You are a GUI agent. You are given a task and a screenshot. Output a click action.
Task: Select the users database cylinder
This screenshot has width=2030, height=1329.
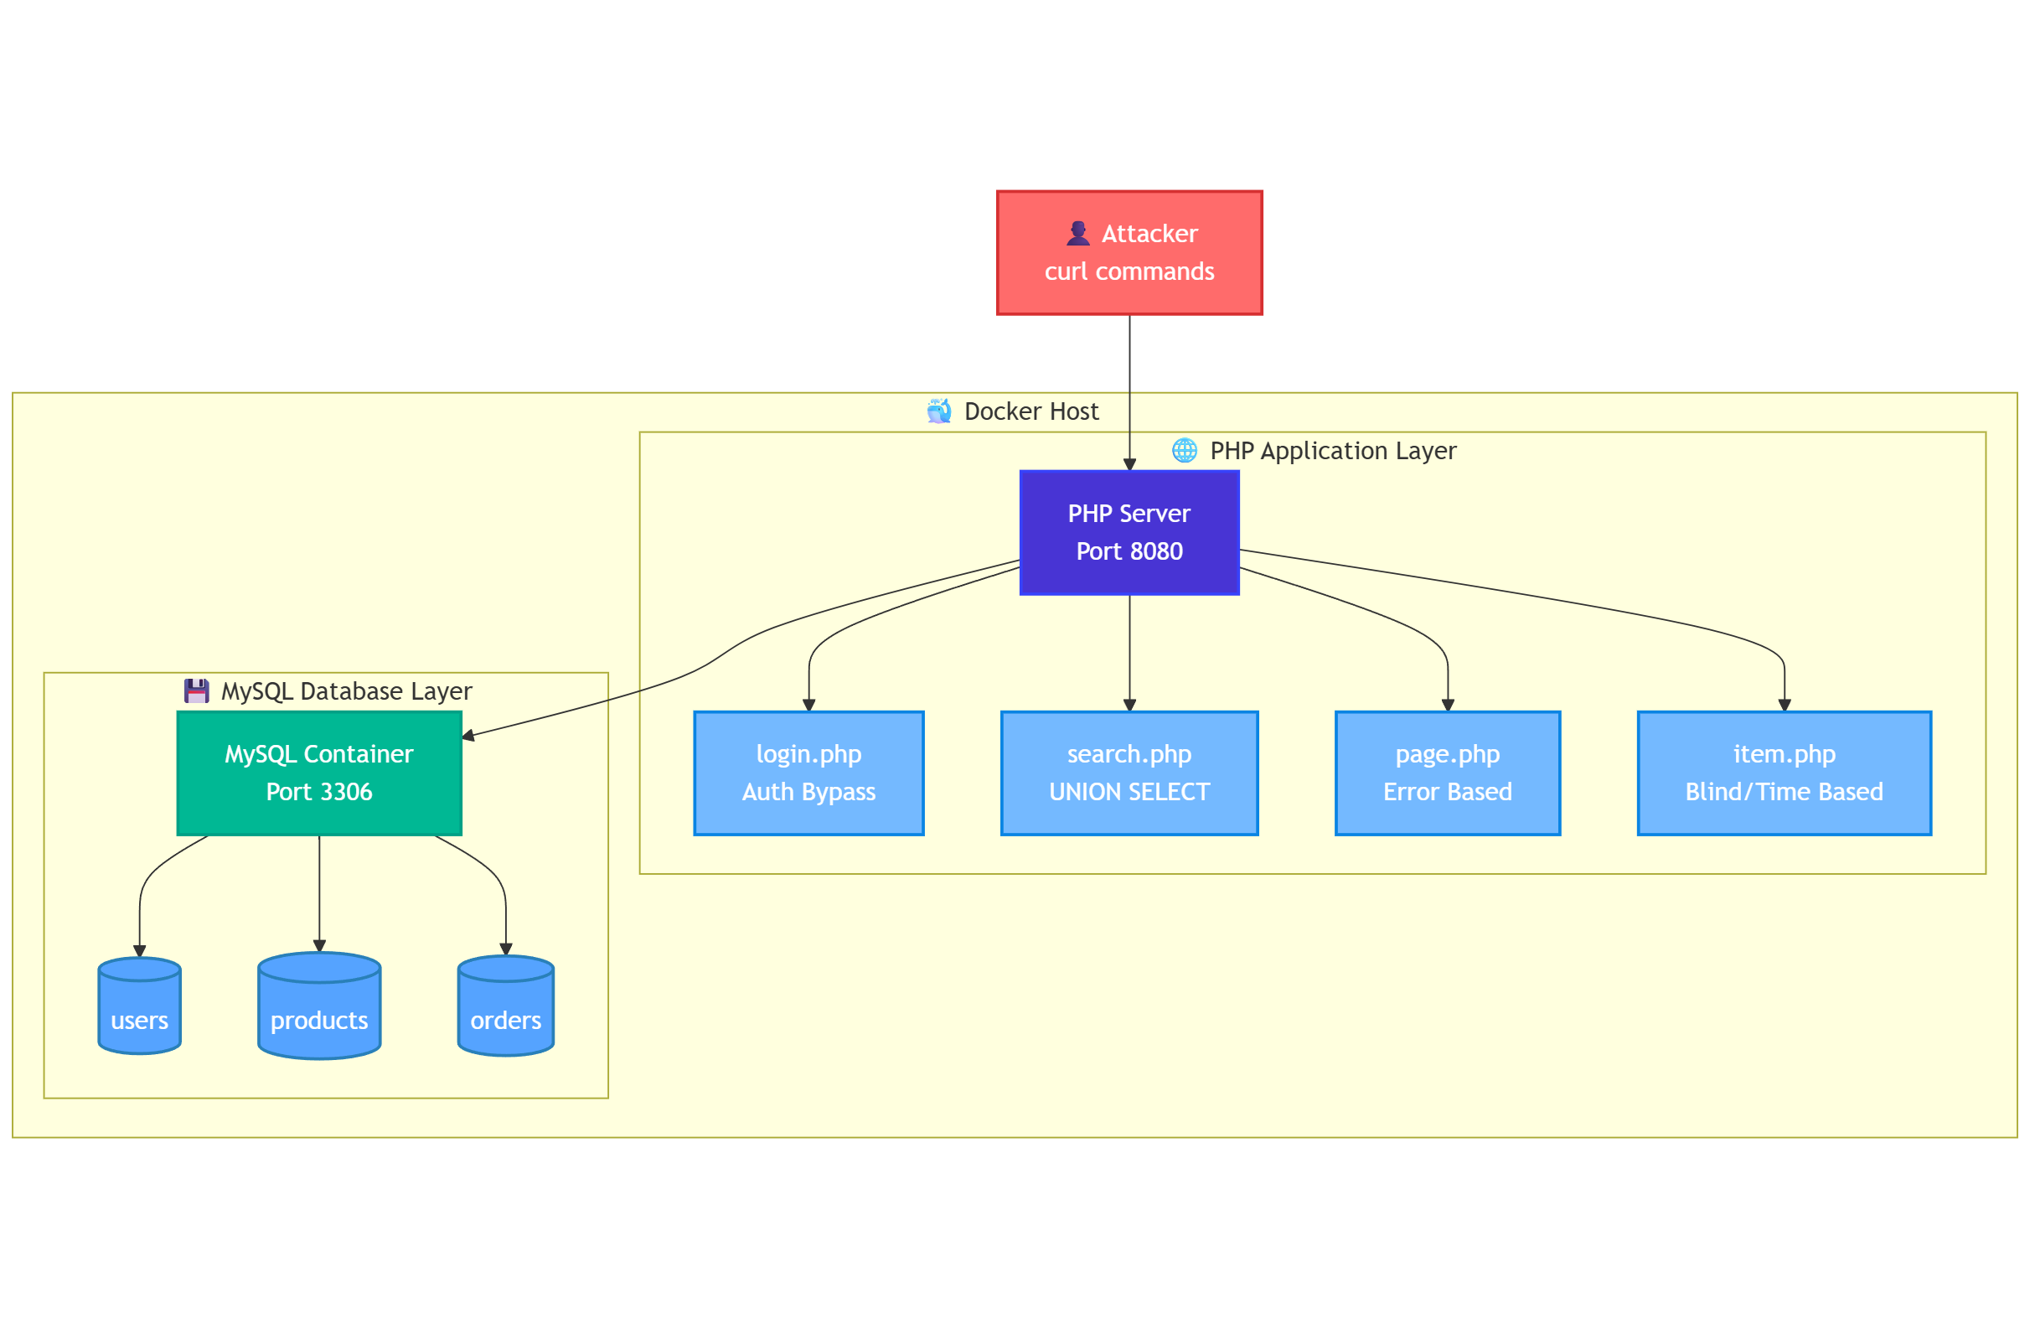click(x=140, y=1006)
